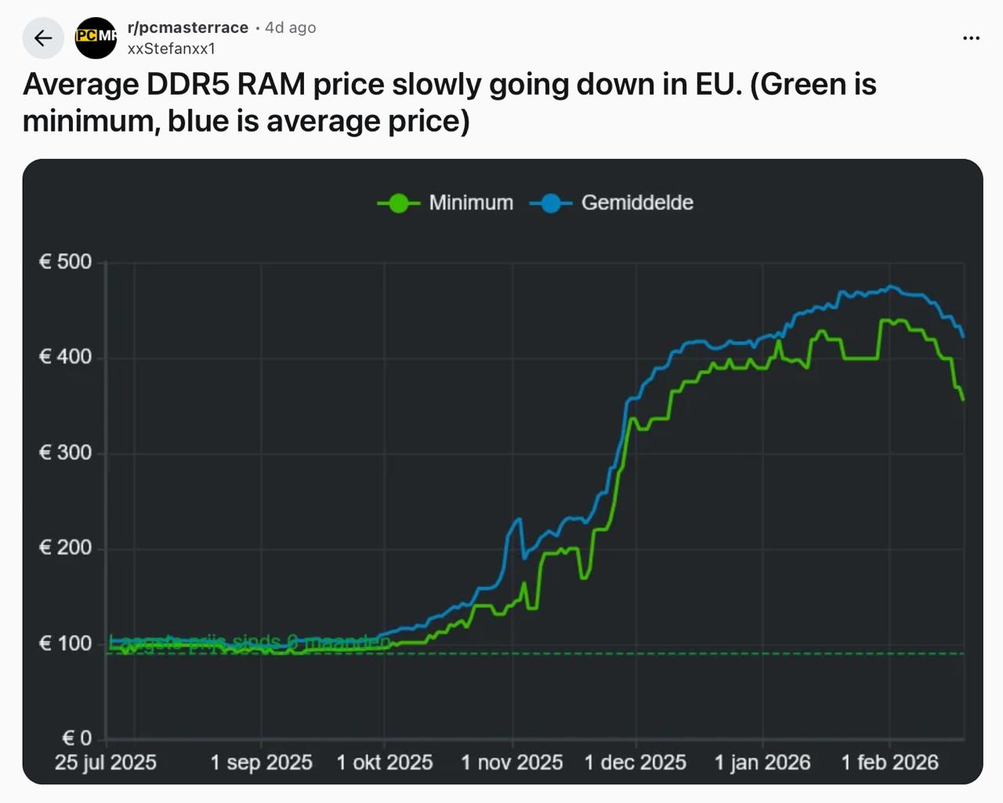Screen dimensions: 1003x803
Task: Click the '€ 500' y-axis label
Action: pos(66,262)
